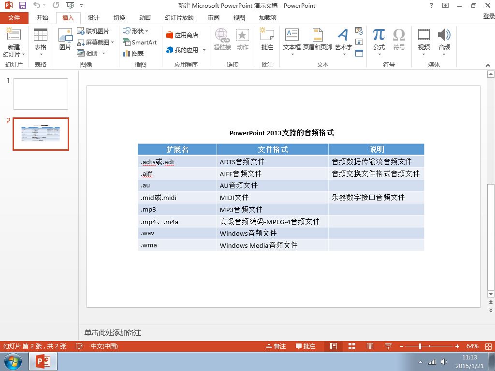Viewport: 495px width, 371px height.
Task: Switch to normal view in status bar
Action: pyautogui.click(x=334, y=346)
